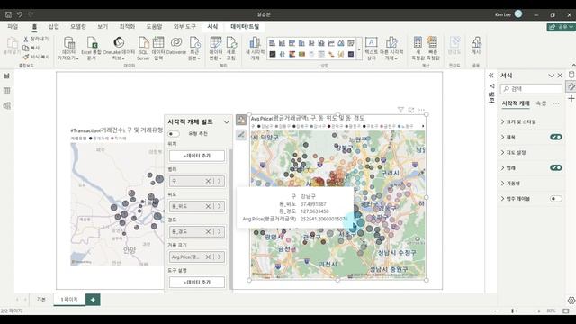Image resolution: width=576 pixels, height=324 pixels.
Task: Click the build visual icon beside map
Action: (241, 120)
